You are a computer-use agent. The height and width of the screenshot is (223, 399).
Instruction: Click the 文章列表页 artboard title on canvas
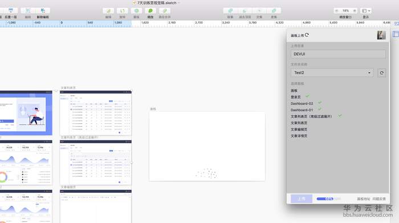pyautogui.click(x=68, y=88)
